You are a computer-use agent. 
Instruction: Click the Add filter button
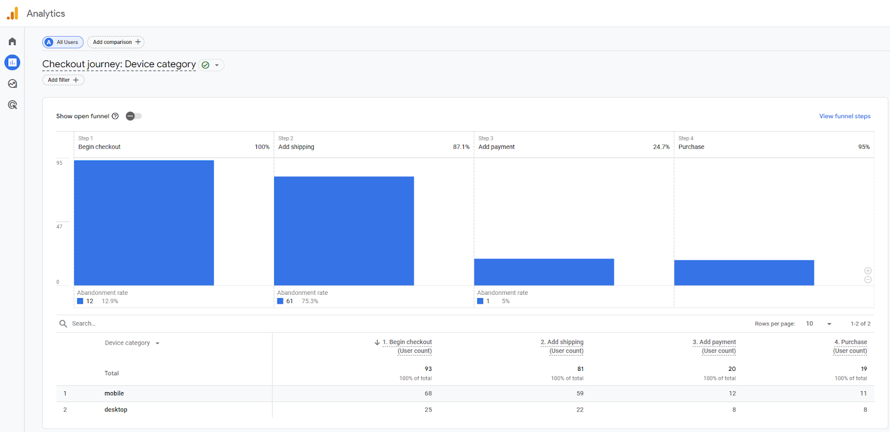tap(63, 80)
